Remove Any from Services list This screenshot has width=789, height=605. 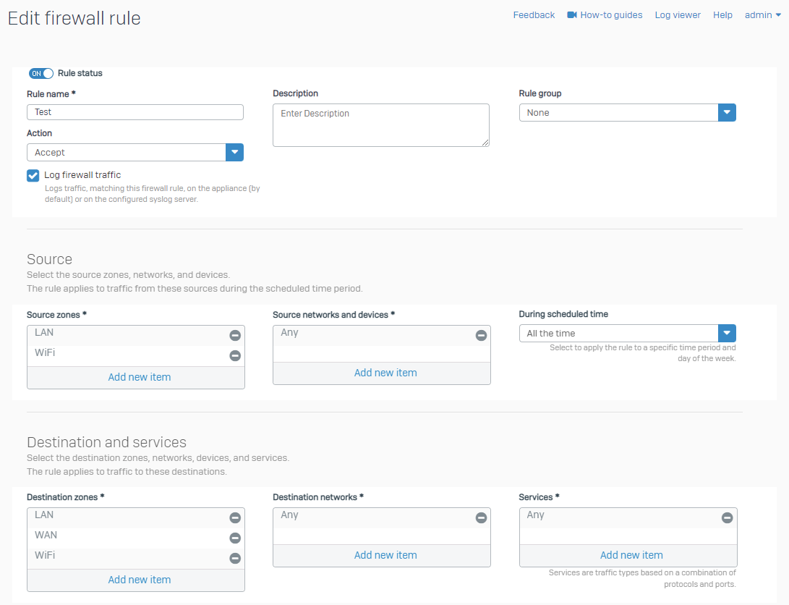click(727, 517)
